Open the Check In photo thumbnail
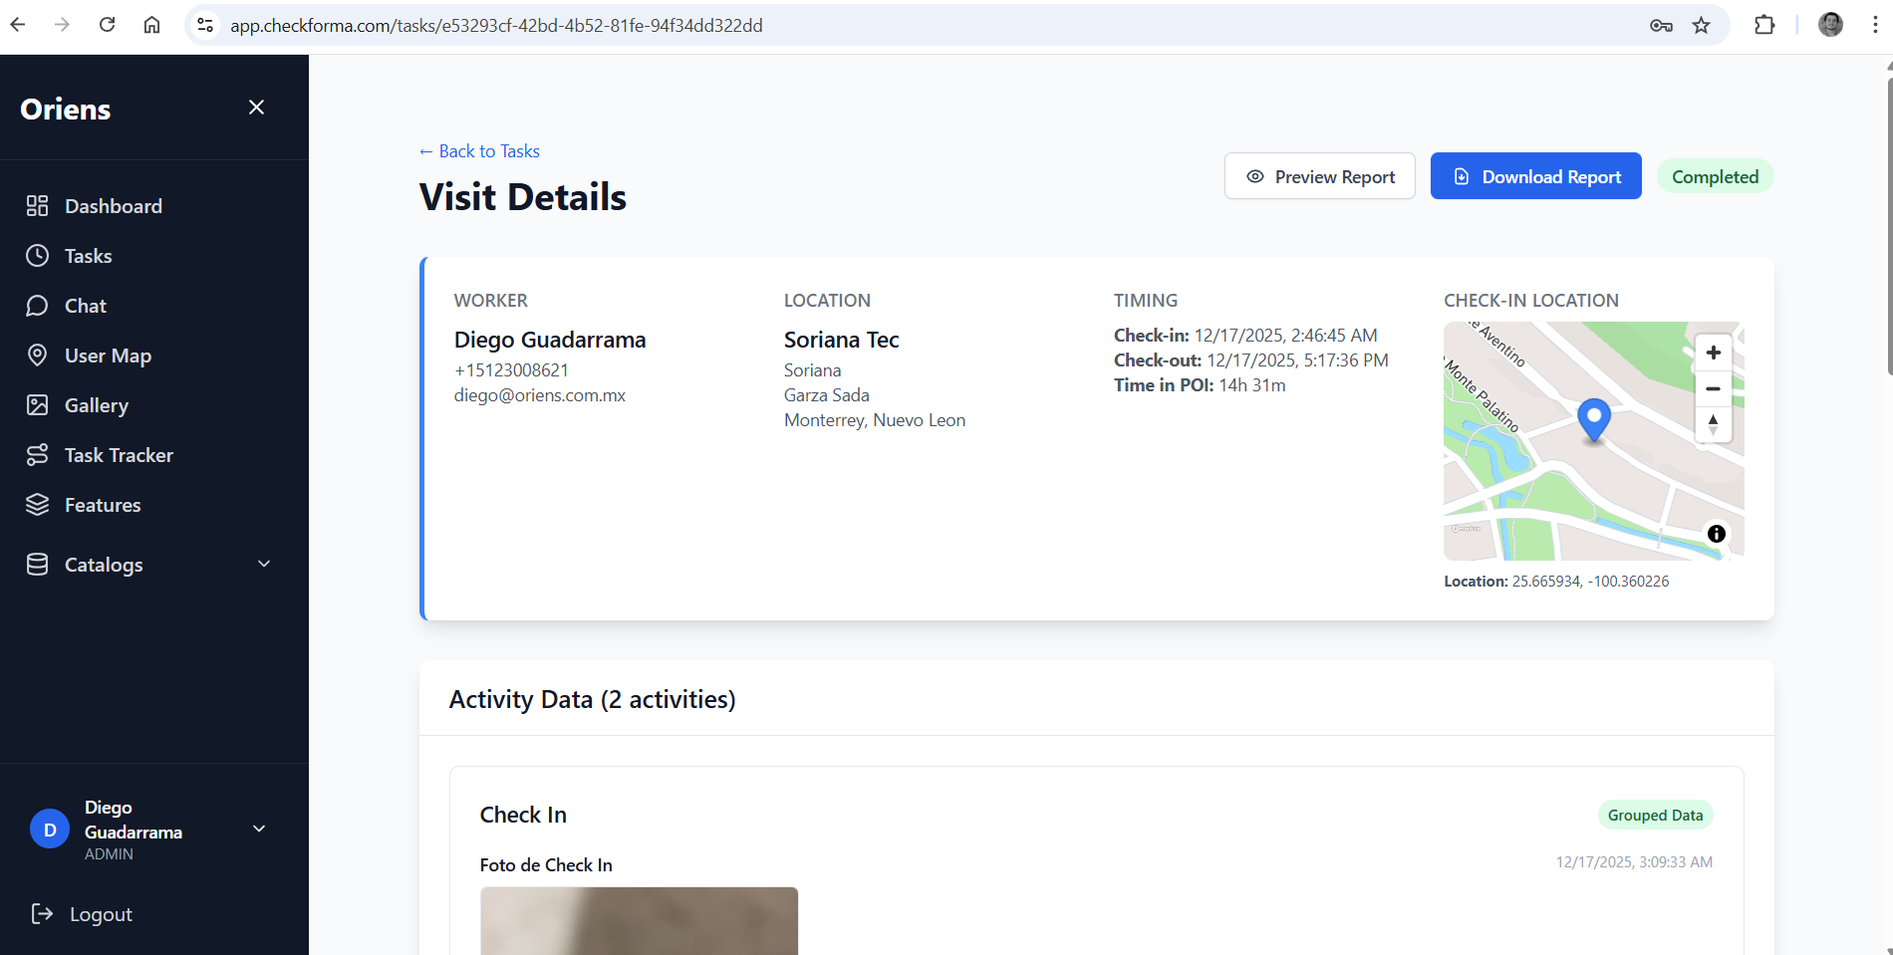1893x955 pixels. (x=639, y=921)
